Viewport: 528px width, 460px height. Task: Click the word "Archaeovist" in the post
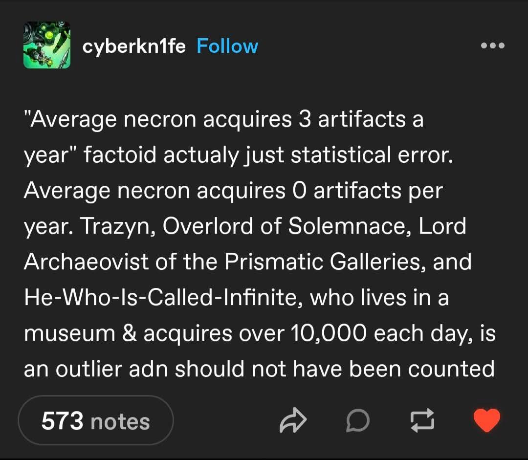pos(86,262)
